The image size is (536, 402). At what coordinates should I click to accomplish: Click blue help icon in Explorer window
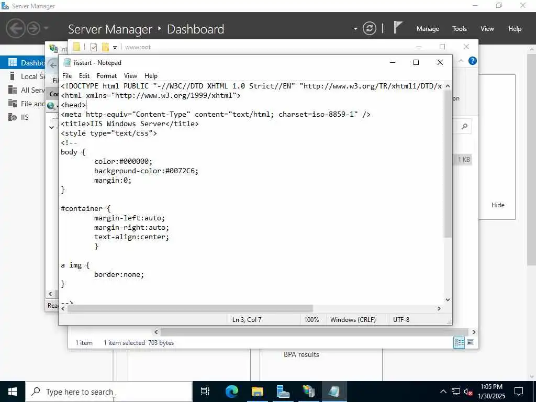(x=473, y=61)
